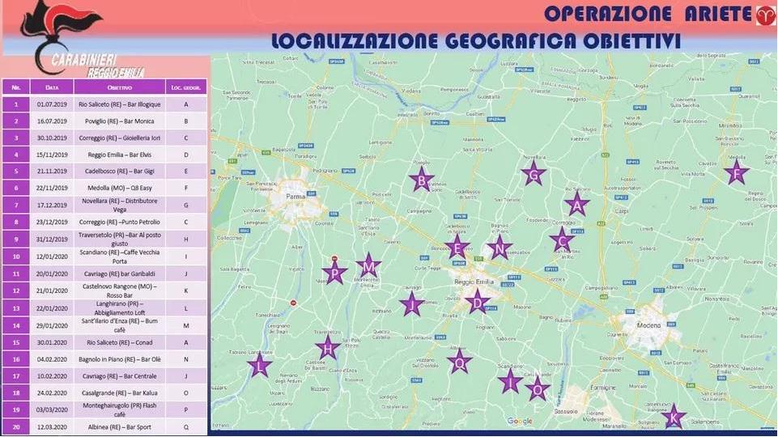Viewport: 778px width, 437px height.
Task: Click the date '12.03.2020' cell
Action: [52, 427]
